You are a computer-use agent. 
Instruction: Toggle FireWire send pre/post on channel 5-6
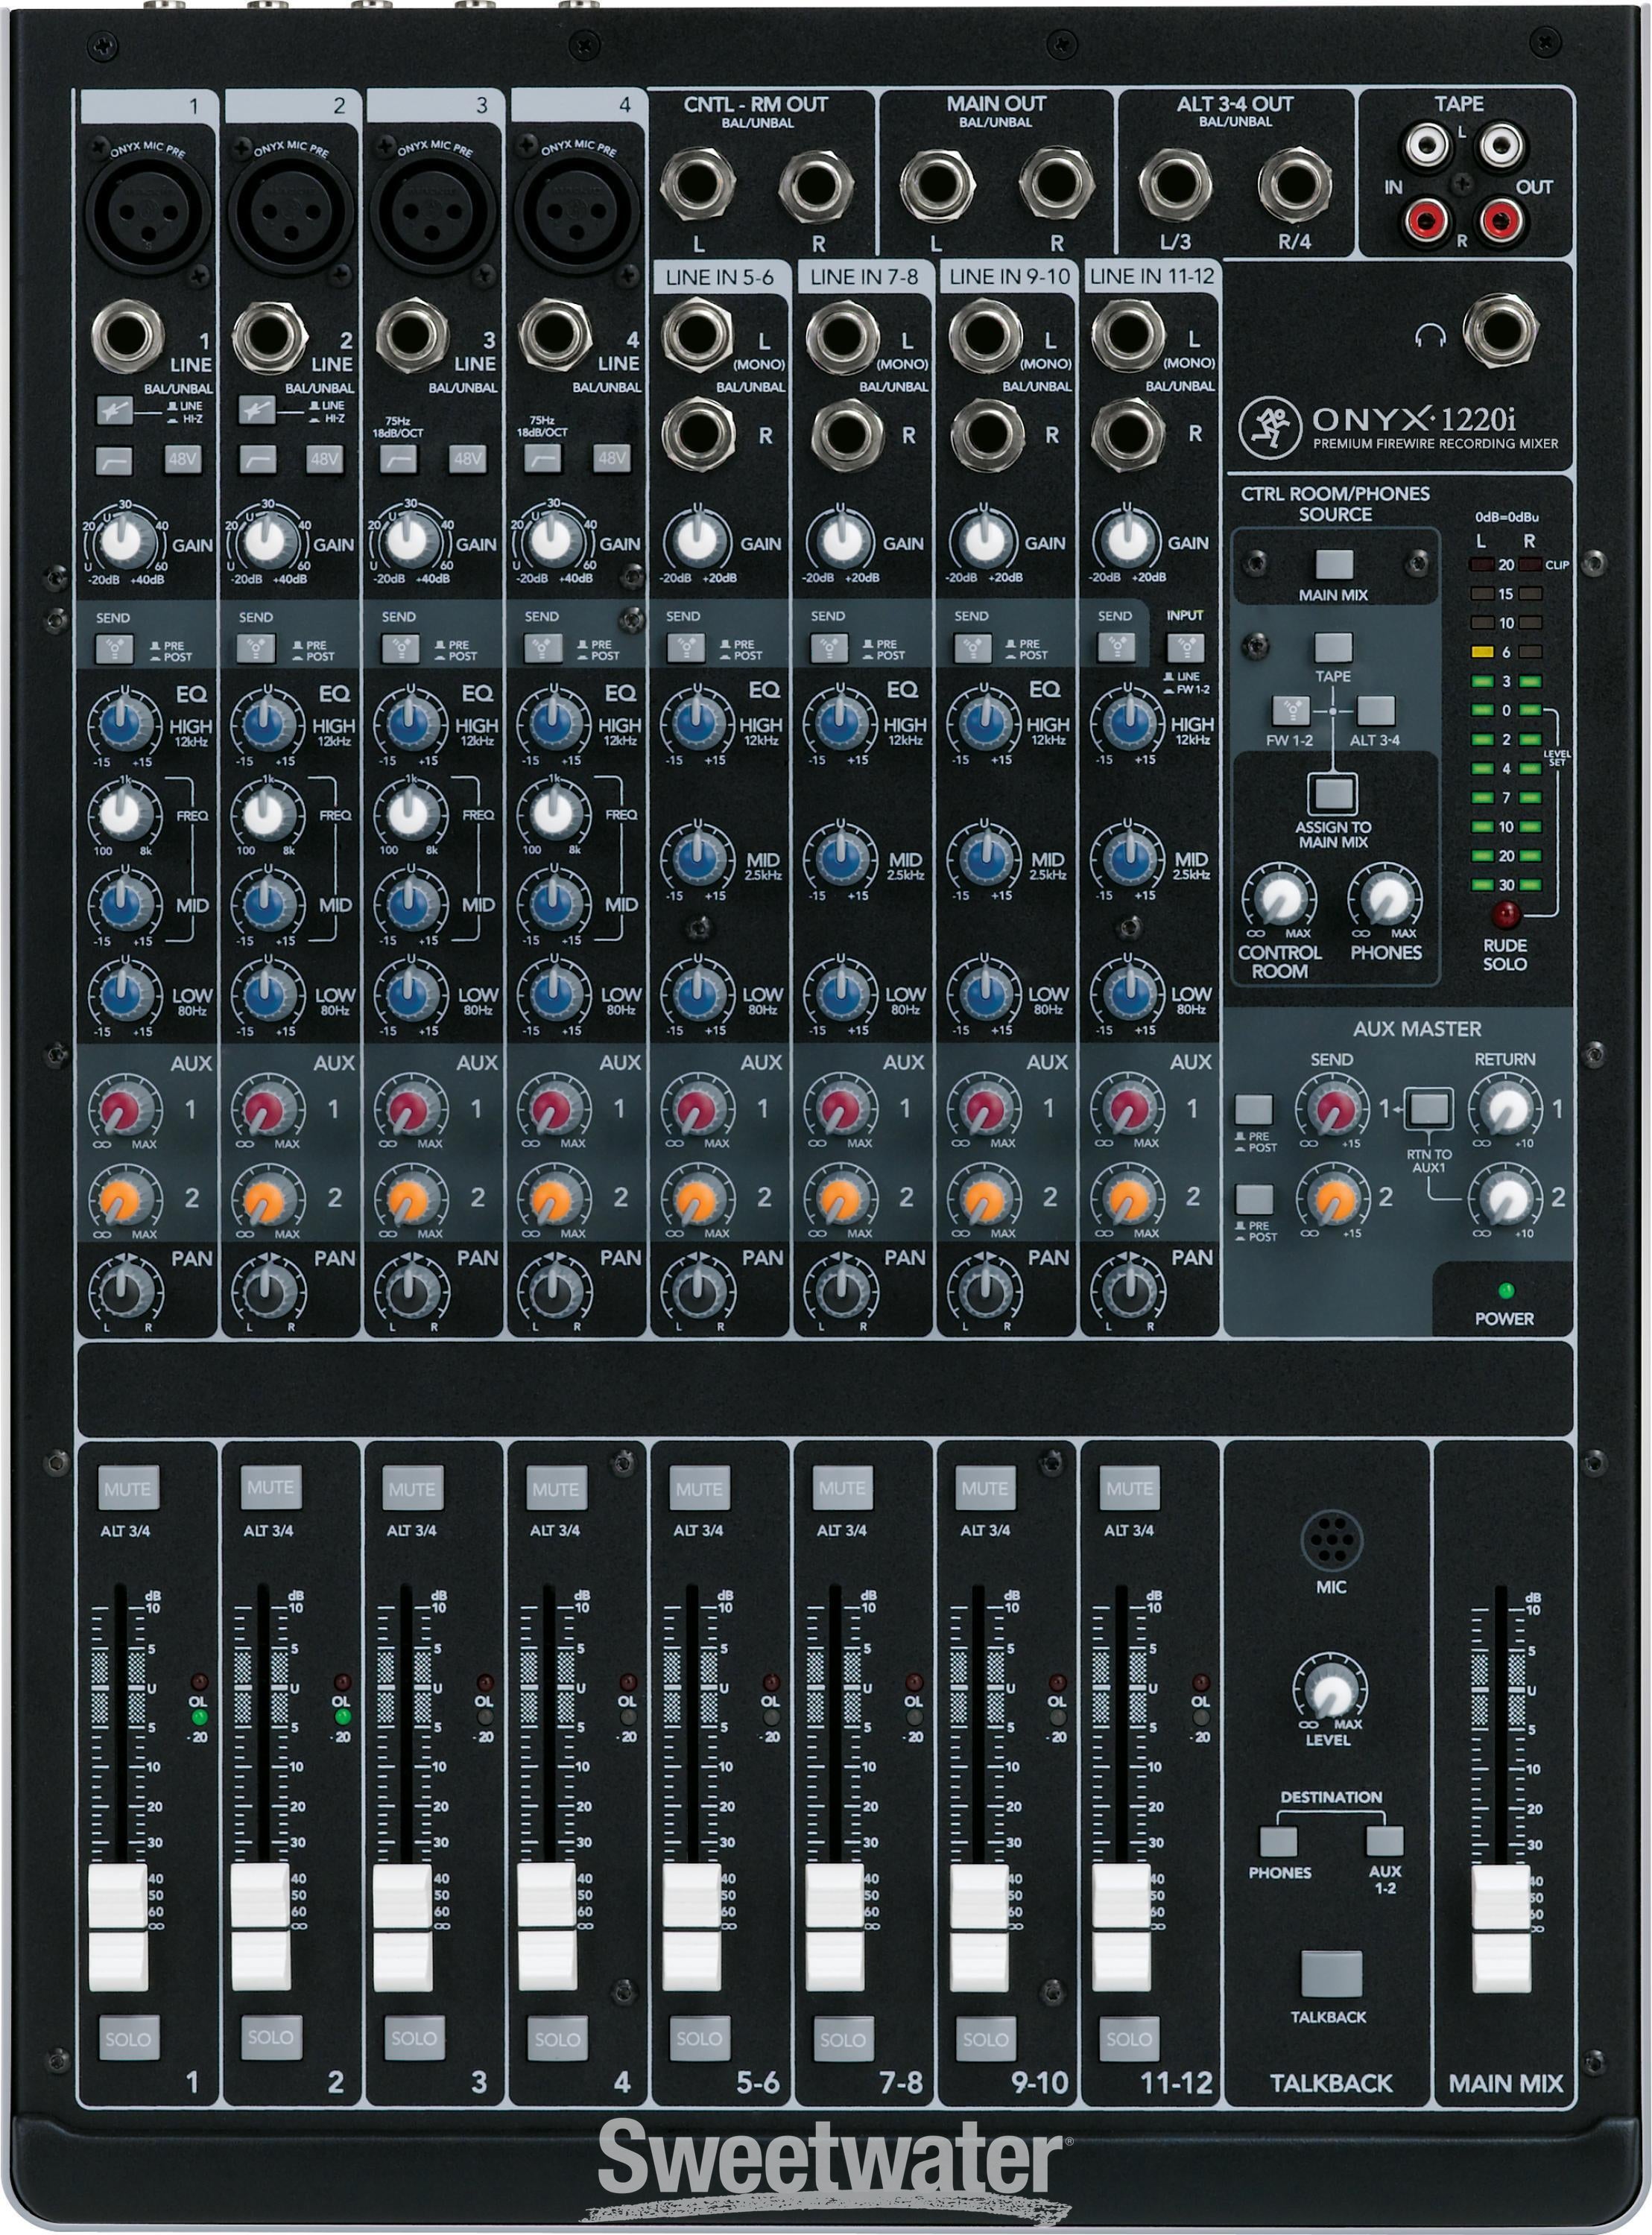[685, 650]
